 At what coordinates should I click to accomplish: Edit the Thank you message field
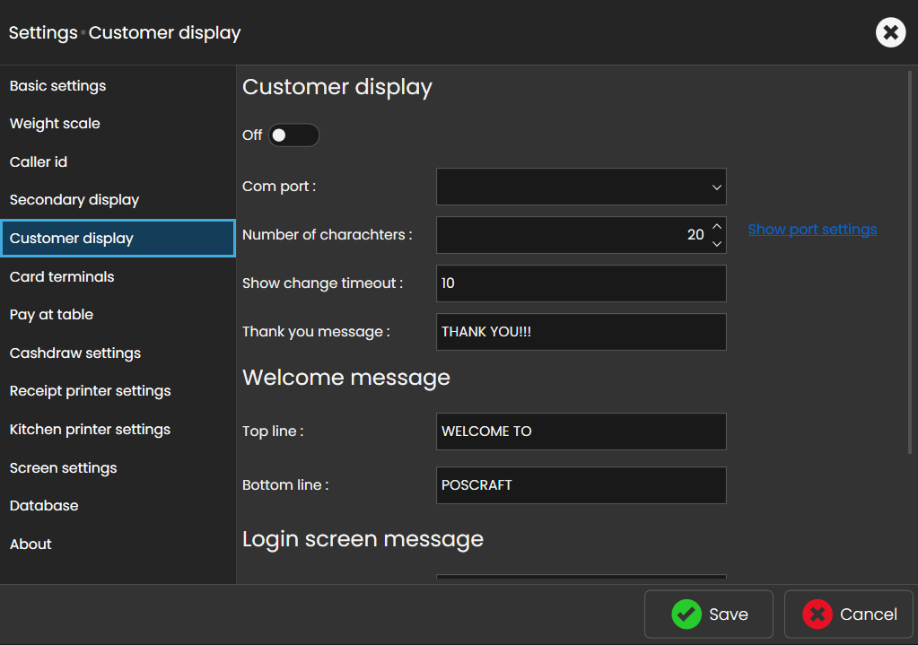(x=581, y=332)
